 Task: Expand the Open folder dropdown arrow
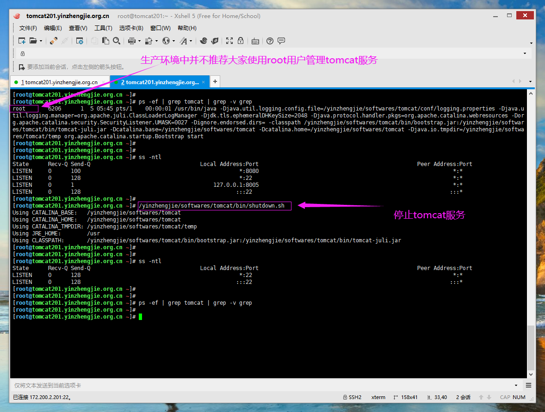(x=41, y=41)
